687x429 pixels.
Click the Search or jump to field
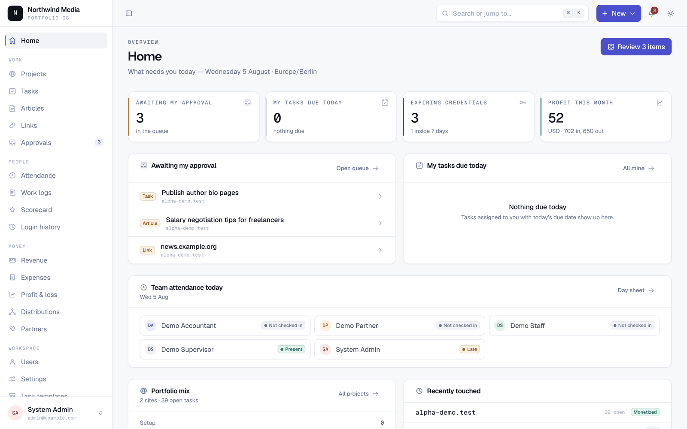(x=512, y=13)
